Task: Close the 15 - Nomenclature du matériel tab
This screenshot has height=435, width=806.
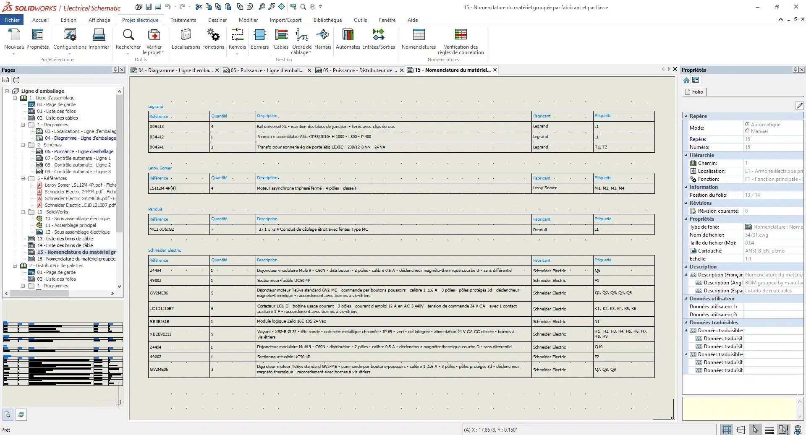Action: pyautogui.click(x=495, y=70)
